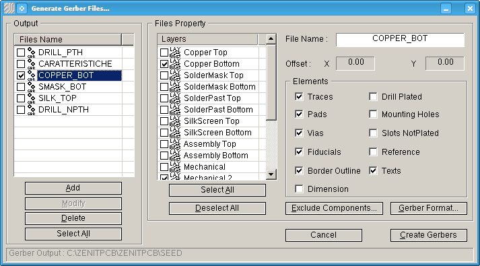This screenshot has height=266, width=480.
Task: Click the Cancel button
Action: [324, 235]
